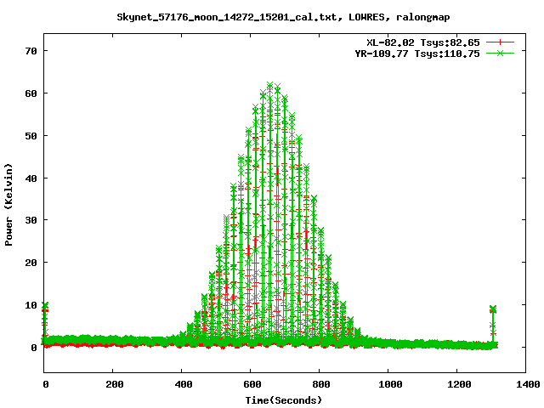Click the y-axis tick label 40

[x=31, y=178]
